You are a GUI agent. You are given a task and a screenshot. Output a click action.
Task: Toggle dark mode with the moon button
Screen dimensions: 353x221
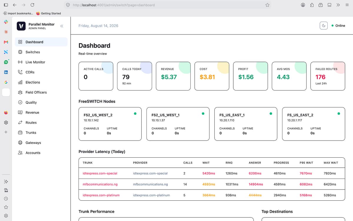(x=324, y=26)
